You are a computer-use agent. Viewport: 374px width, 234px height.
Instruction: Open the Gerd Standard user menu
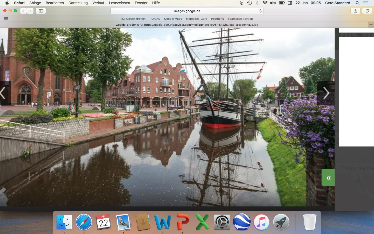pos(338,3)
